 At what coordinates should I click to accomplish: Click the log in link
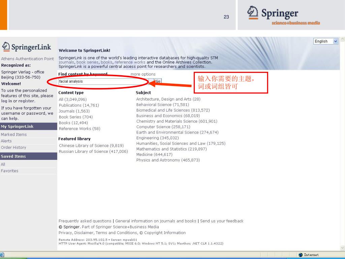(x=6, y=101)
